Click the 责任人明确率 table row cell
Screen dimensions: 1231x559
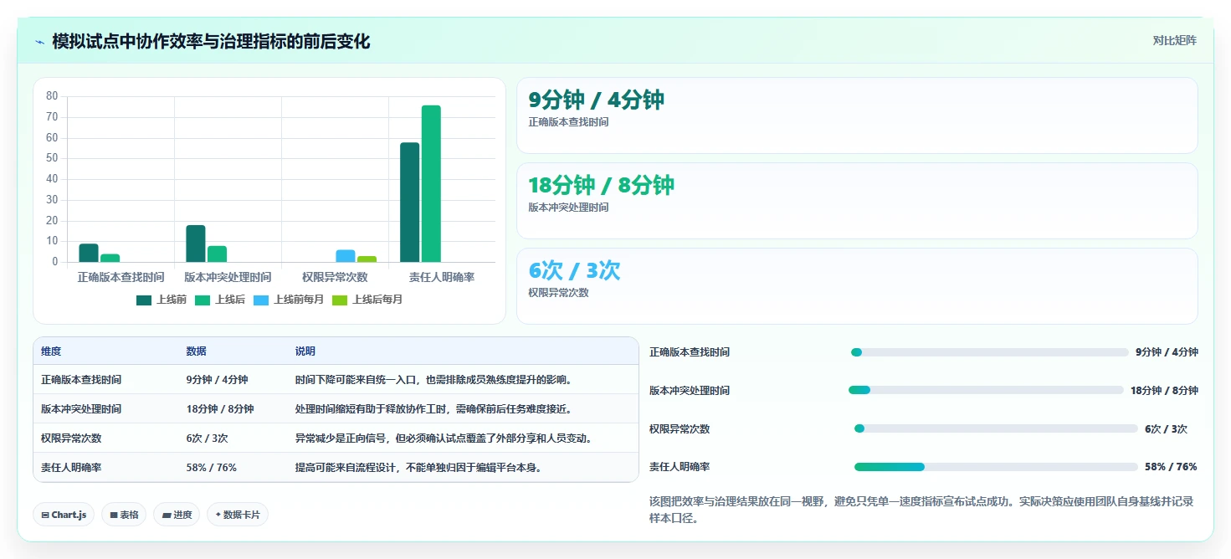[71, 468]
